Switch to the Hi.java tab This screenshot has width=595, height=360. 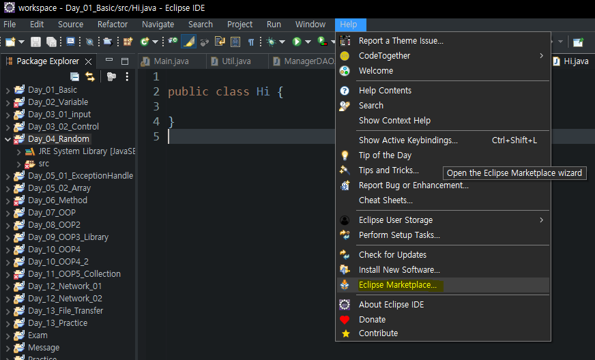[x=576, y=61]
